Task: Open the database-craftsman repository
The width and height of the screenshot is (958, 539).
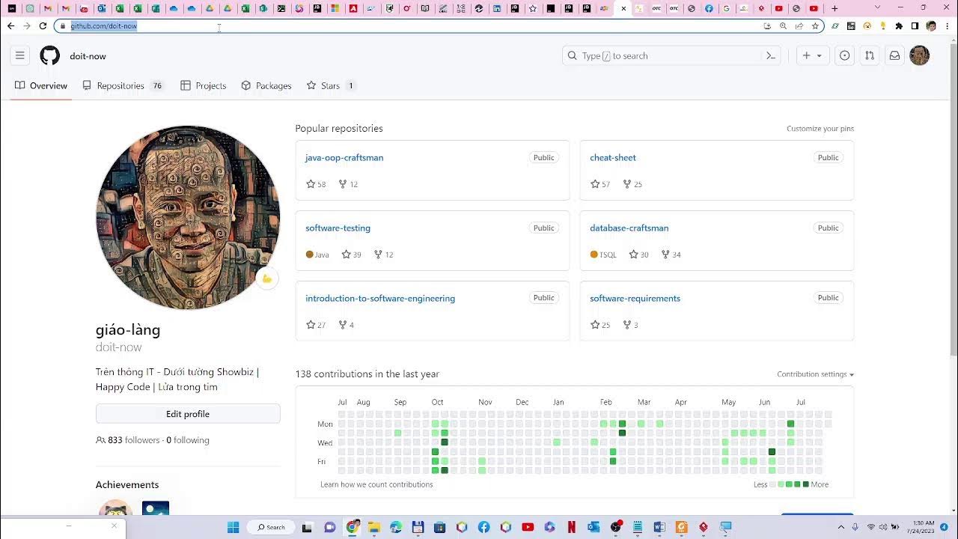Action: tap(629, 228)
